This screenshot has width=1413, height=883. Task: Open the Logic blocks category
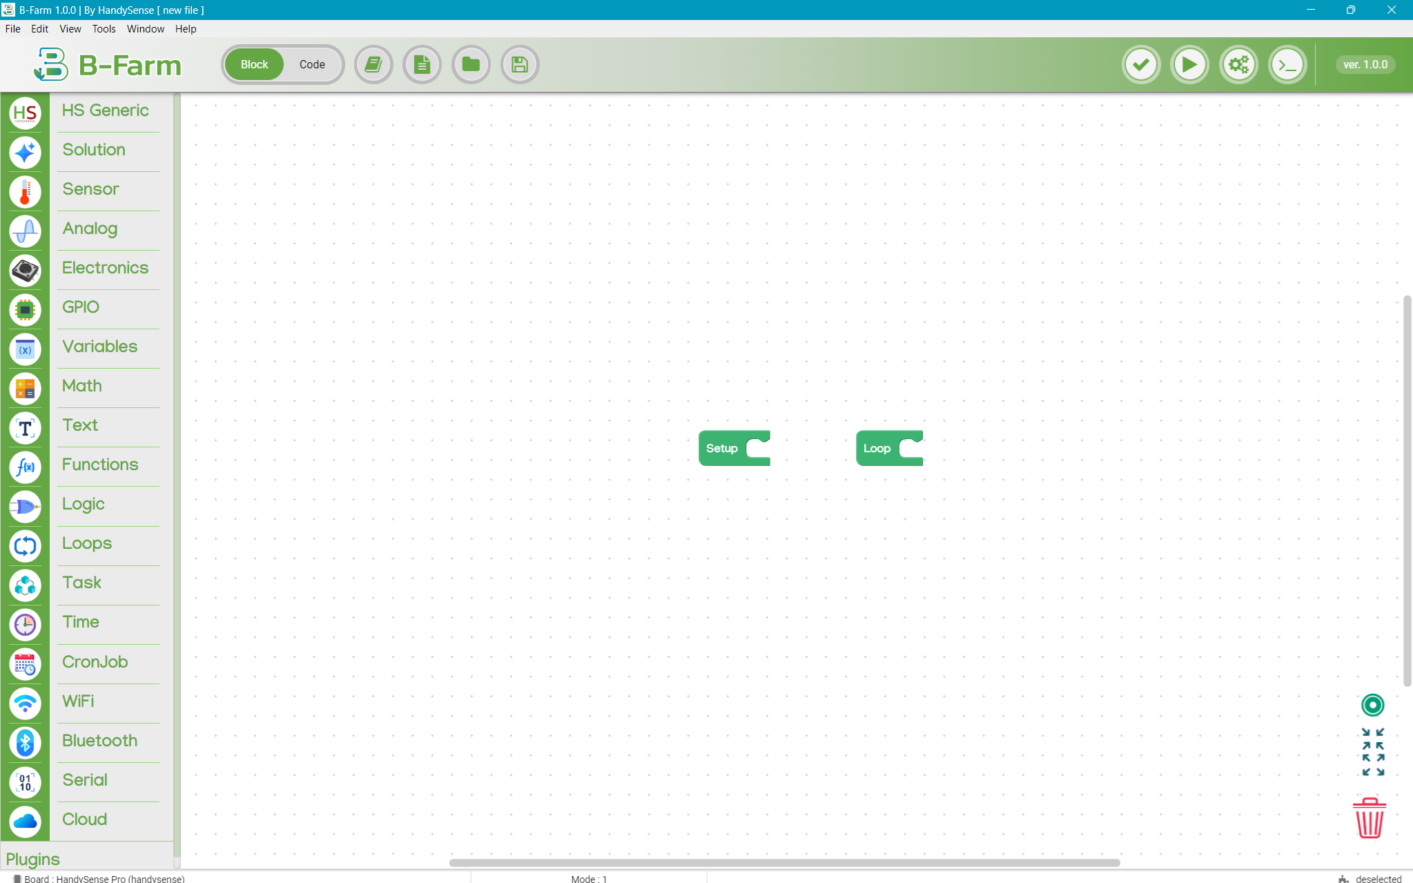(x=84, y=504)
